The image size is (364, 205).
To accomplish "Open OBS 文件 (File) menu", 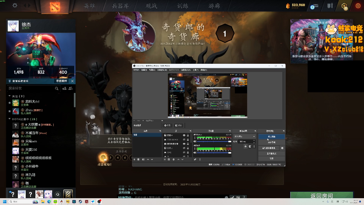I will [x=136, y=70].
